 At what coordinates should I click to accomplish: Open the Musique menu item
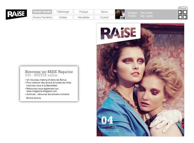[x=83, y=12]
